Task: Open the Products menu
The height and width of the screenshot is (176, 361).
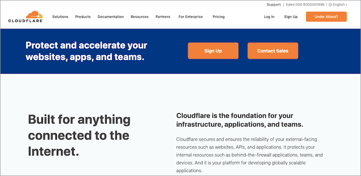Action: 83,17
